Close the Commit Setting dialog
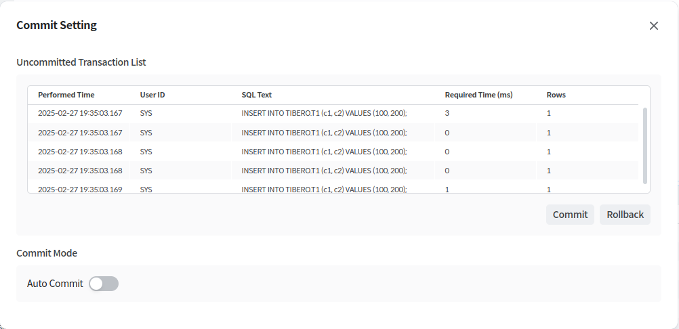The height and width of the screenshot is (329, 679). (653, 26)
